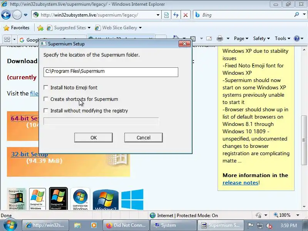Click the RSS feeds icon
This screenshot has width=308, height=231.
pos(193,38)
